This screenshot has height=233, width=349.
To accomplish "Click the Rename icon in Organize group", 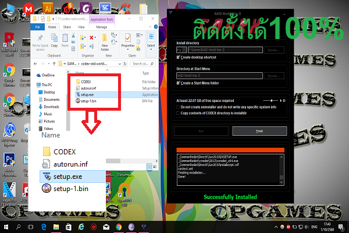I will pyautogui.click(x=91, y=46).
